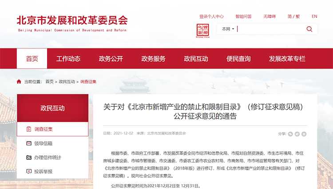This screenshot has width=333, height=189.
Task: Open the 智能问答 link
Action: [243, 16]
